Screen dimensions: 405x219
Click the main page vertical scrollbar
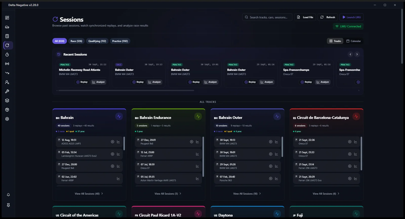pyautogui.click(x=402, y=36)
